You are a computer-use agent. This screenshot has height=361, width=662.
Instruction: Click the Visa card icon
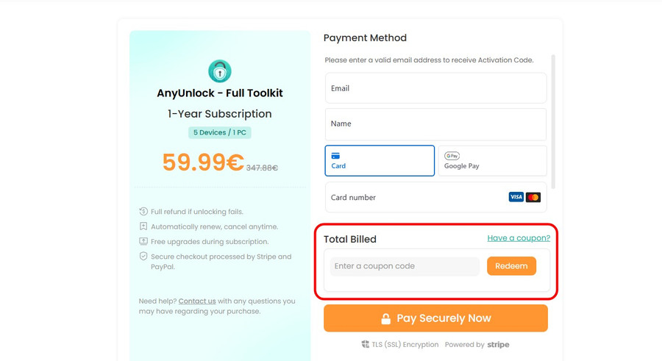516,197
